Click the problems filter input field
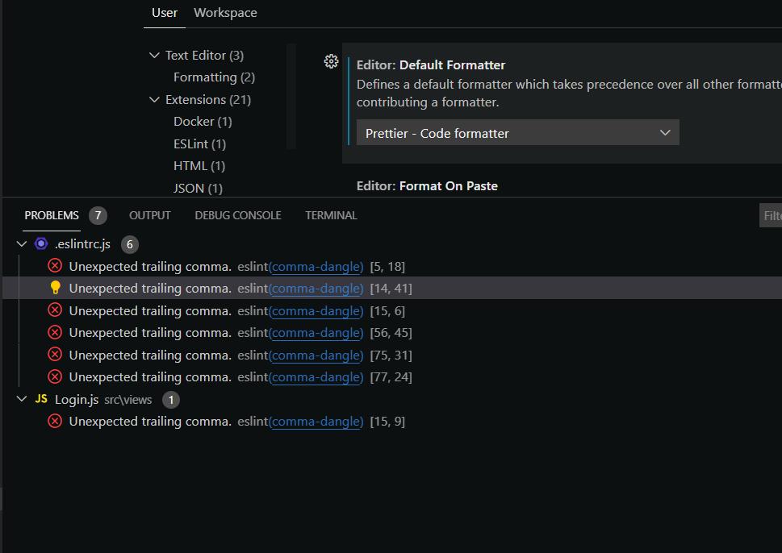Viewport: 782px width, 553px height. coord(772,215)
